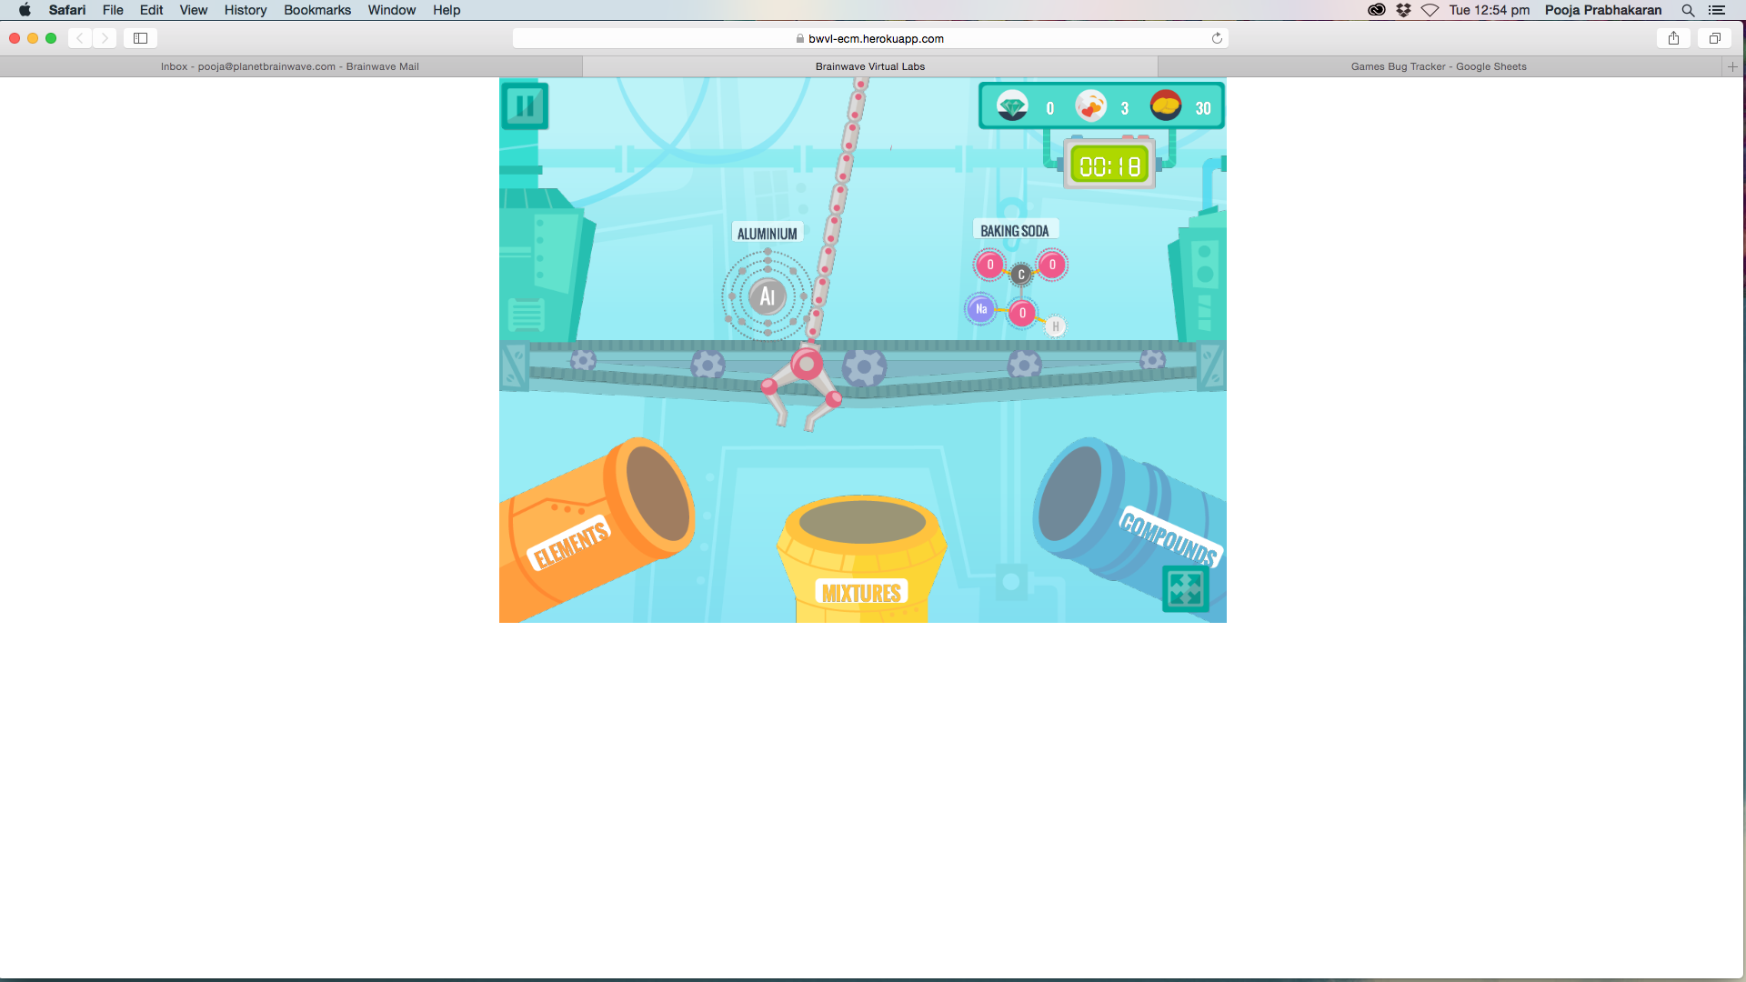Select the Aluminium atom on the conveyor
The height and width of the screenshot is (982, 1746).
768,296
